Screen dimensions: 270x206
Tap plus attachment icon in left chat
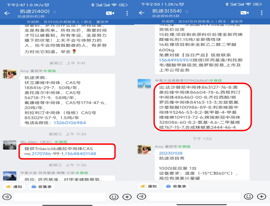coord(127,197)
